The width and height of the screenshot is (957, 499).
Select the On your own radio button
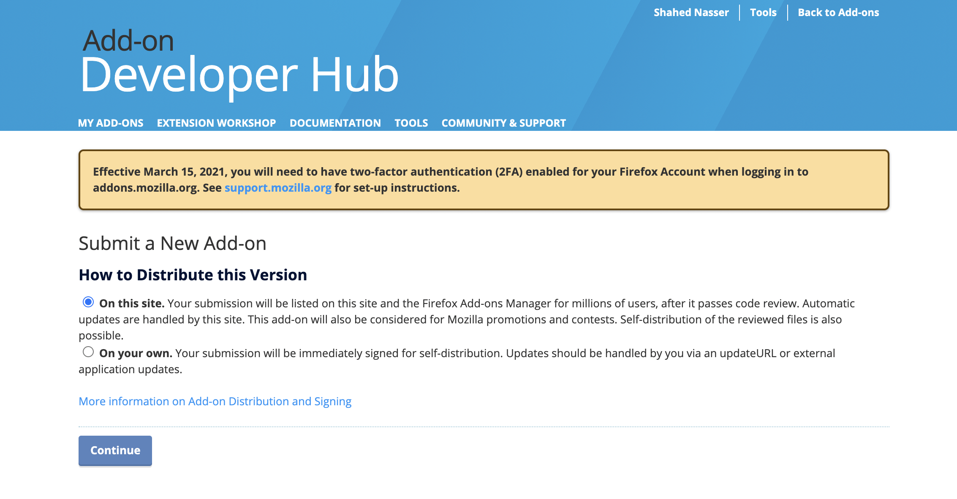[x=88, y=352]
